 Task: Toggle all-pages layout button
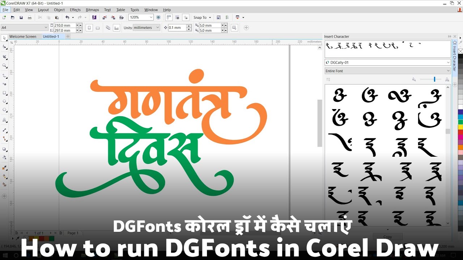tap(108, 27)
